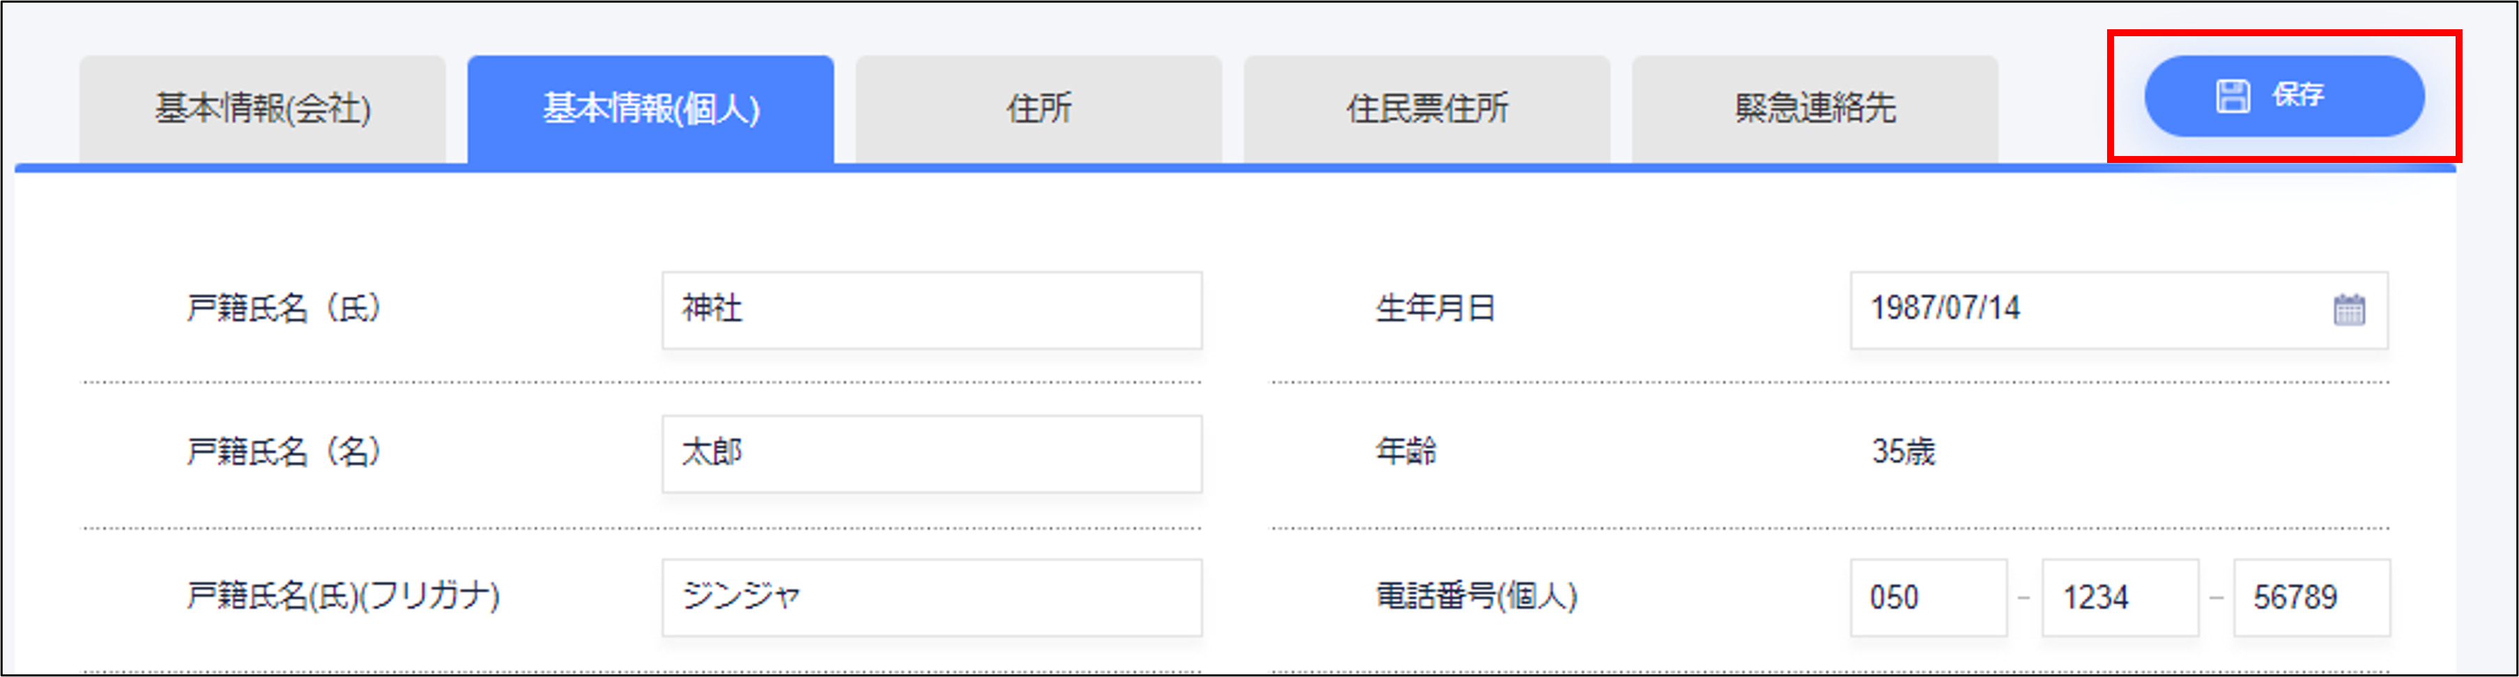Focus the 戸籍氏名（名） field containing 太郎
The height and width of the screenshot is (677, 2519).
(932, 453)
